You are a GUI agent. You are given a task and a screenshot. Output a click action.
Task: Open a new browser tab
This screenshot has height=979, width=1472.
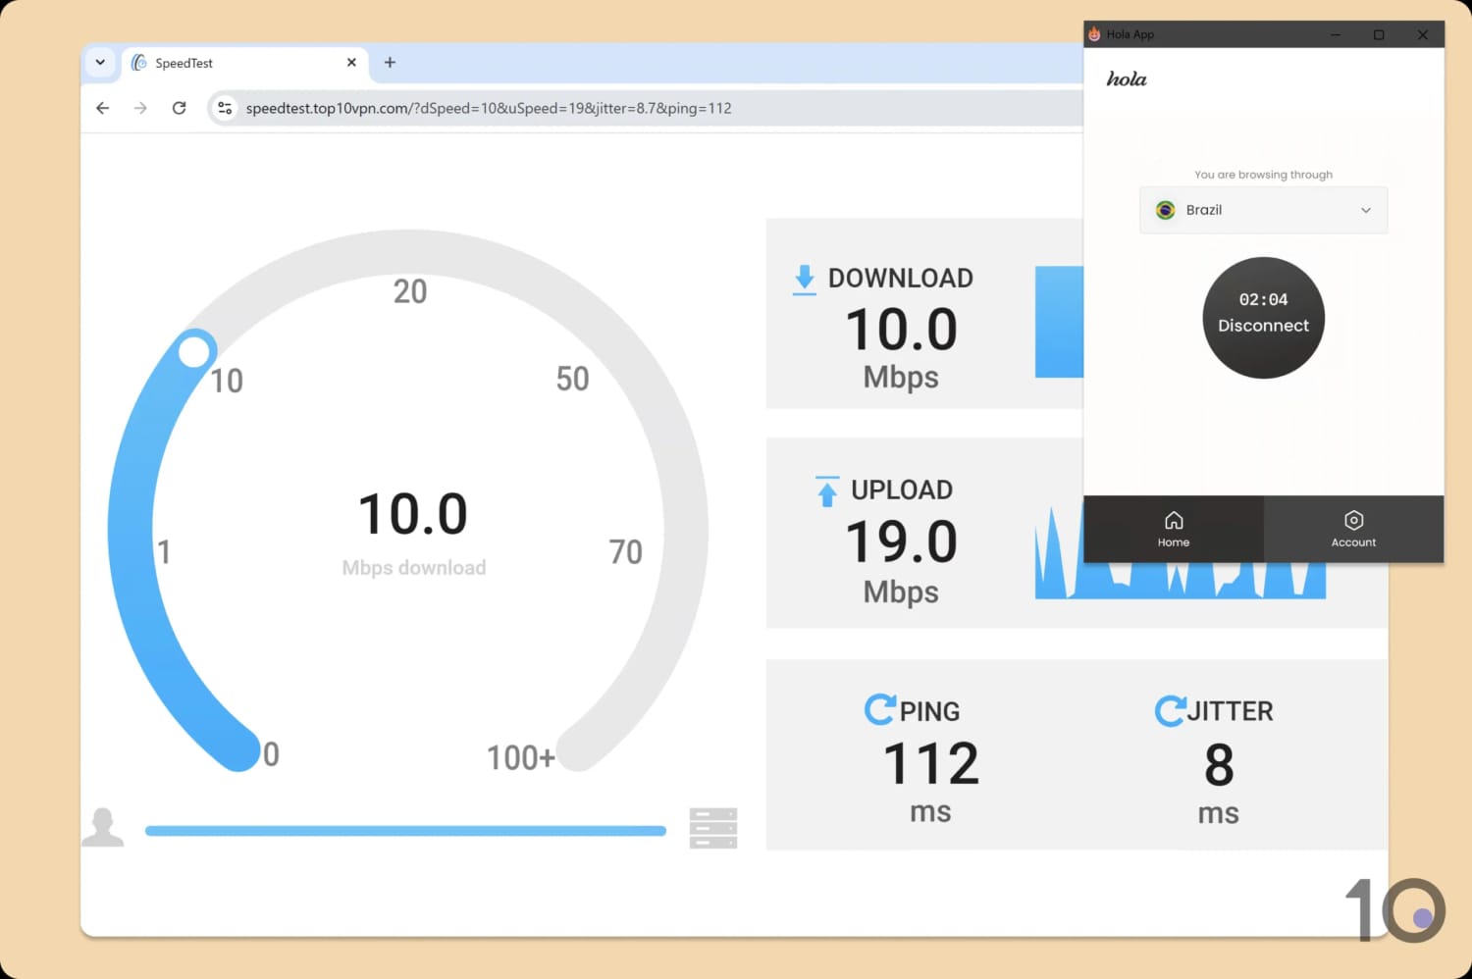tap(390, 62)
